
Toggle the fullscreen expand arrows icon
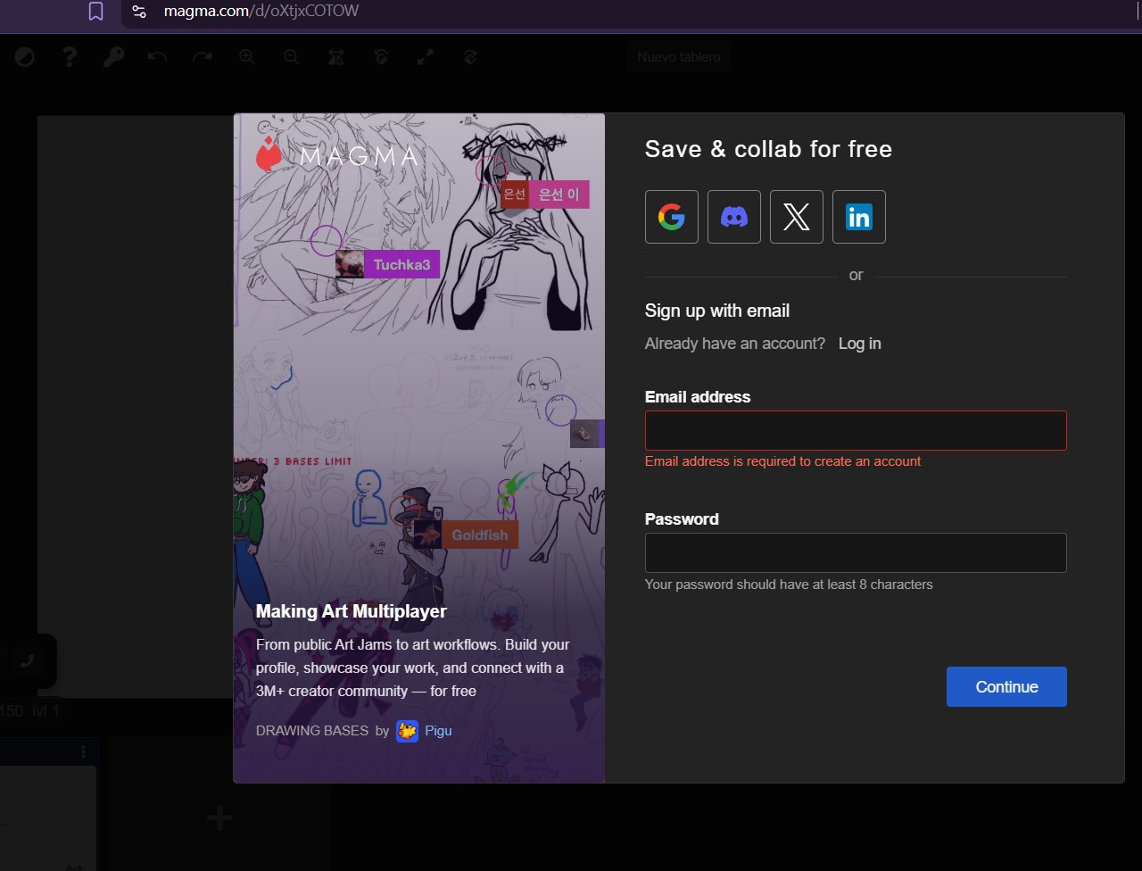426,57
